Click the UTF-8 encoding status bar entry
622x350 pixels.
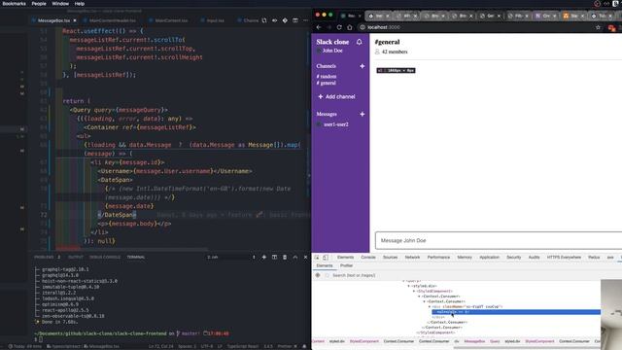(207, 346)
